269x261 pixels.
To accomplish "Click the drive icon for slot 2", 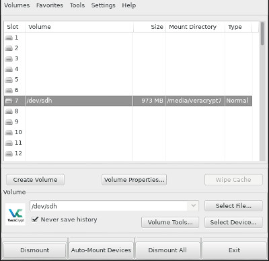I will (x=9, y=48).
